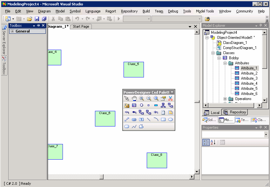Select the cyan Part rectangle tool

click(x=156, y=105)
